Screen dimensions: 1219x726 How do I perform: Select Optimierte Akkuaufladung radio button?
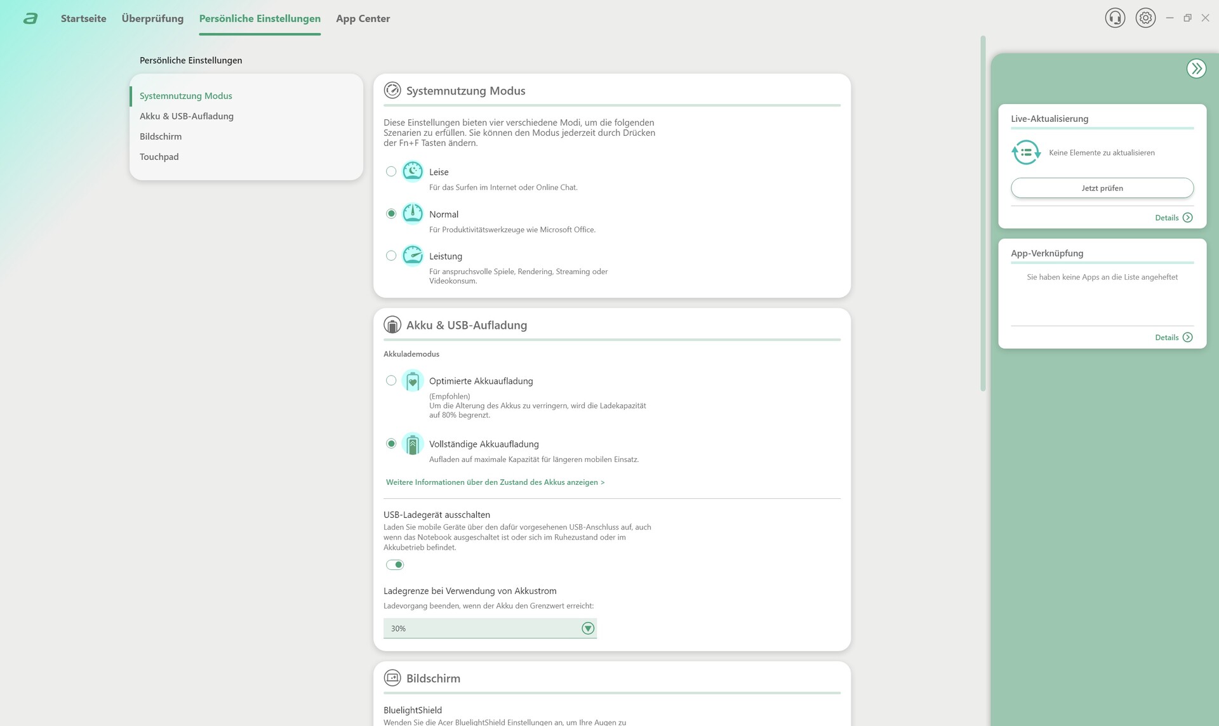pyautogui.click(x=391, y=381)
